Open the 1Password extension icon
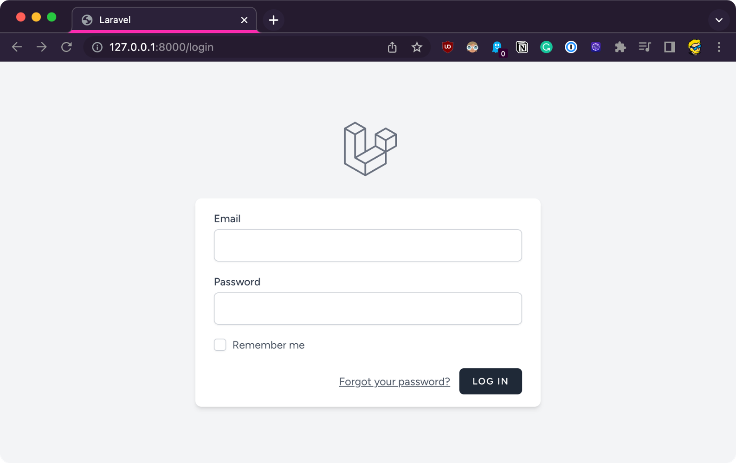This screenshot has width=736, height=463. [571, 47]
